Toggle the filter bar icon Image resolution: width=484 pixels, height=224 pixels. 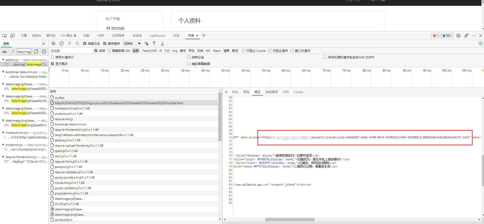coord(70,43)
